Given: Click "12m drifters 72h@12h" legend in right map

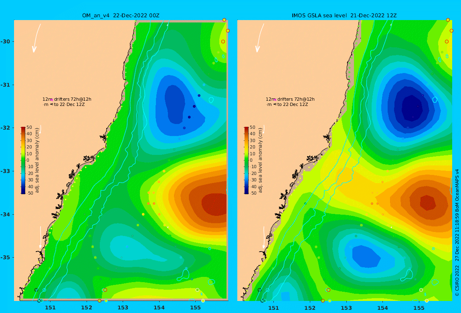Looking at the screenshot, I should 290,100.
